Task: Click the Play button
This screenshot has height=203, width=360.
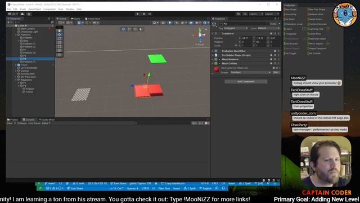Action: tap(137, 14)
